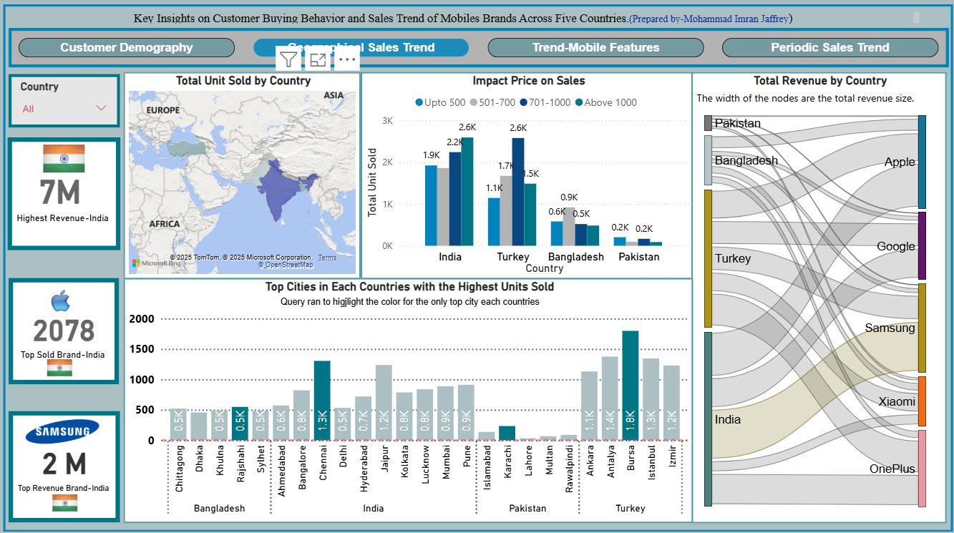The image size is (954, 533).
Task: Select the OnePlus destination node
Action: pyautogui.click(x=923, y=468)
